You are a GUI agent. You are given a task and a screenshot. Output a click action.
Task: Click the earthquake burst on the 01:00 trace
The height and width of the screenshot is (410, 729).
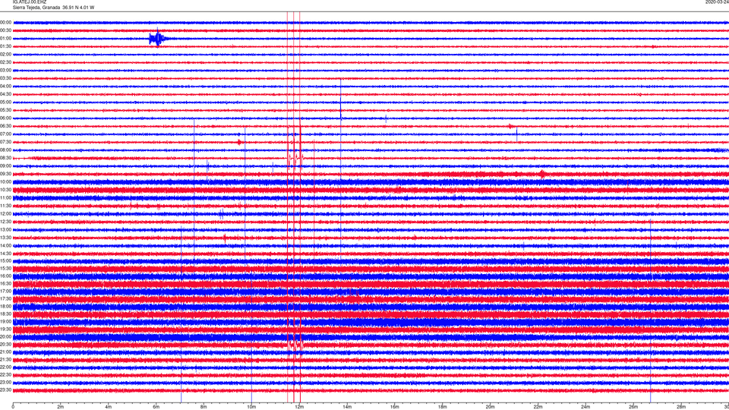click(x=158, y=38)
